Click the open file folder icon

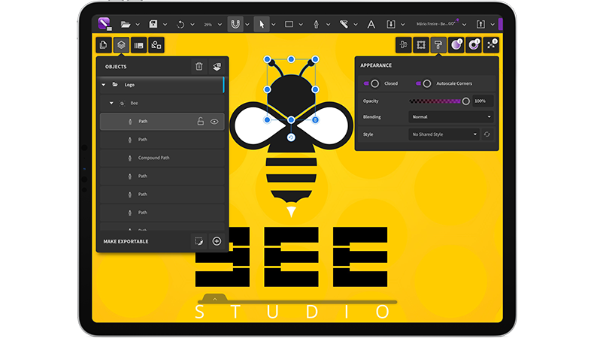point(126,24)
